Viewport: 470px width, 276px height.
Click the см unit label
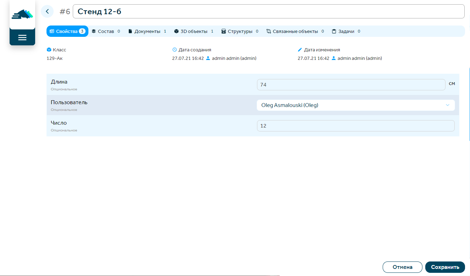click(452, 84)
